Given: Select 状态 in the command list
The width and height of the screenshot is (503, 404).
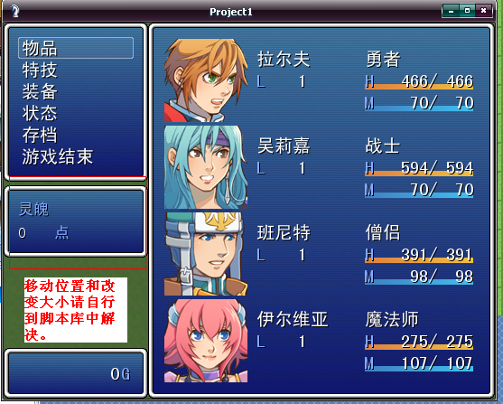Looking at the screenshot, I should click(x=40, y=113).
